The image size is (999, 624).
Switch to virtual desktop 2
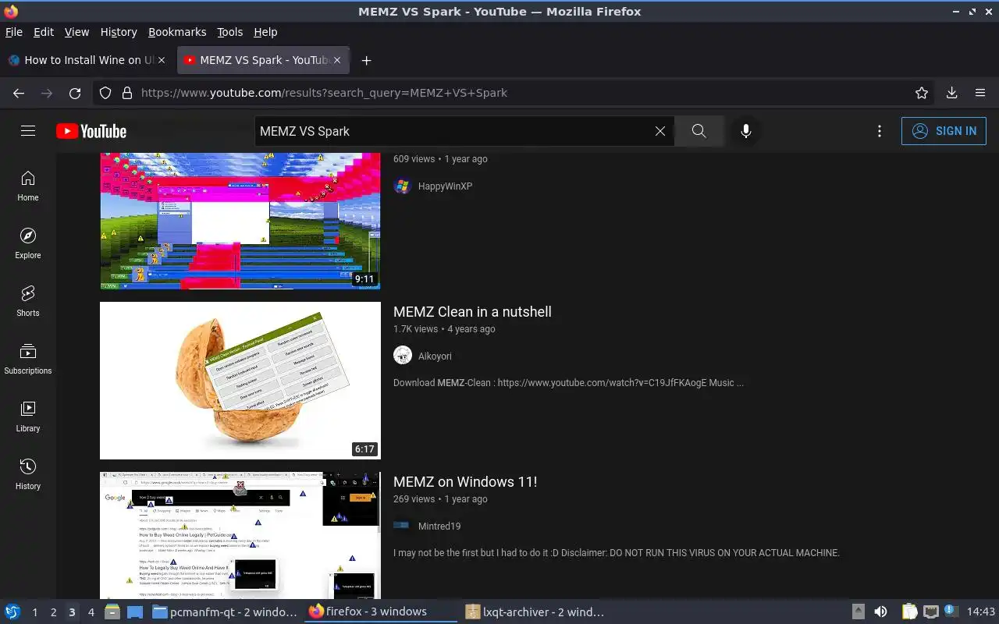(x=54, y=612)
